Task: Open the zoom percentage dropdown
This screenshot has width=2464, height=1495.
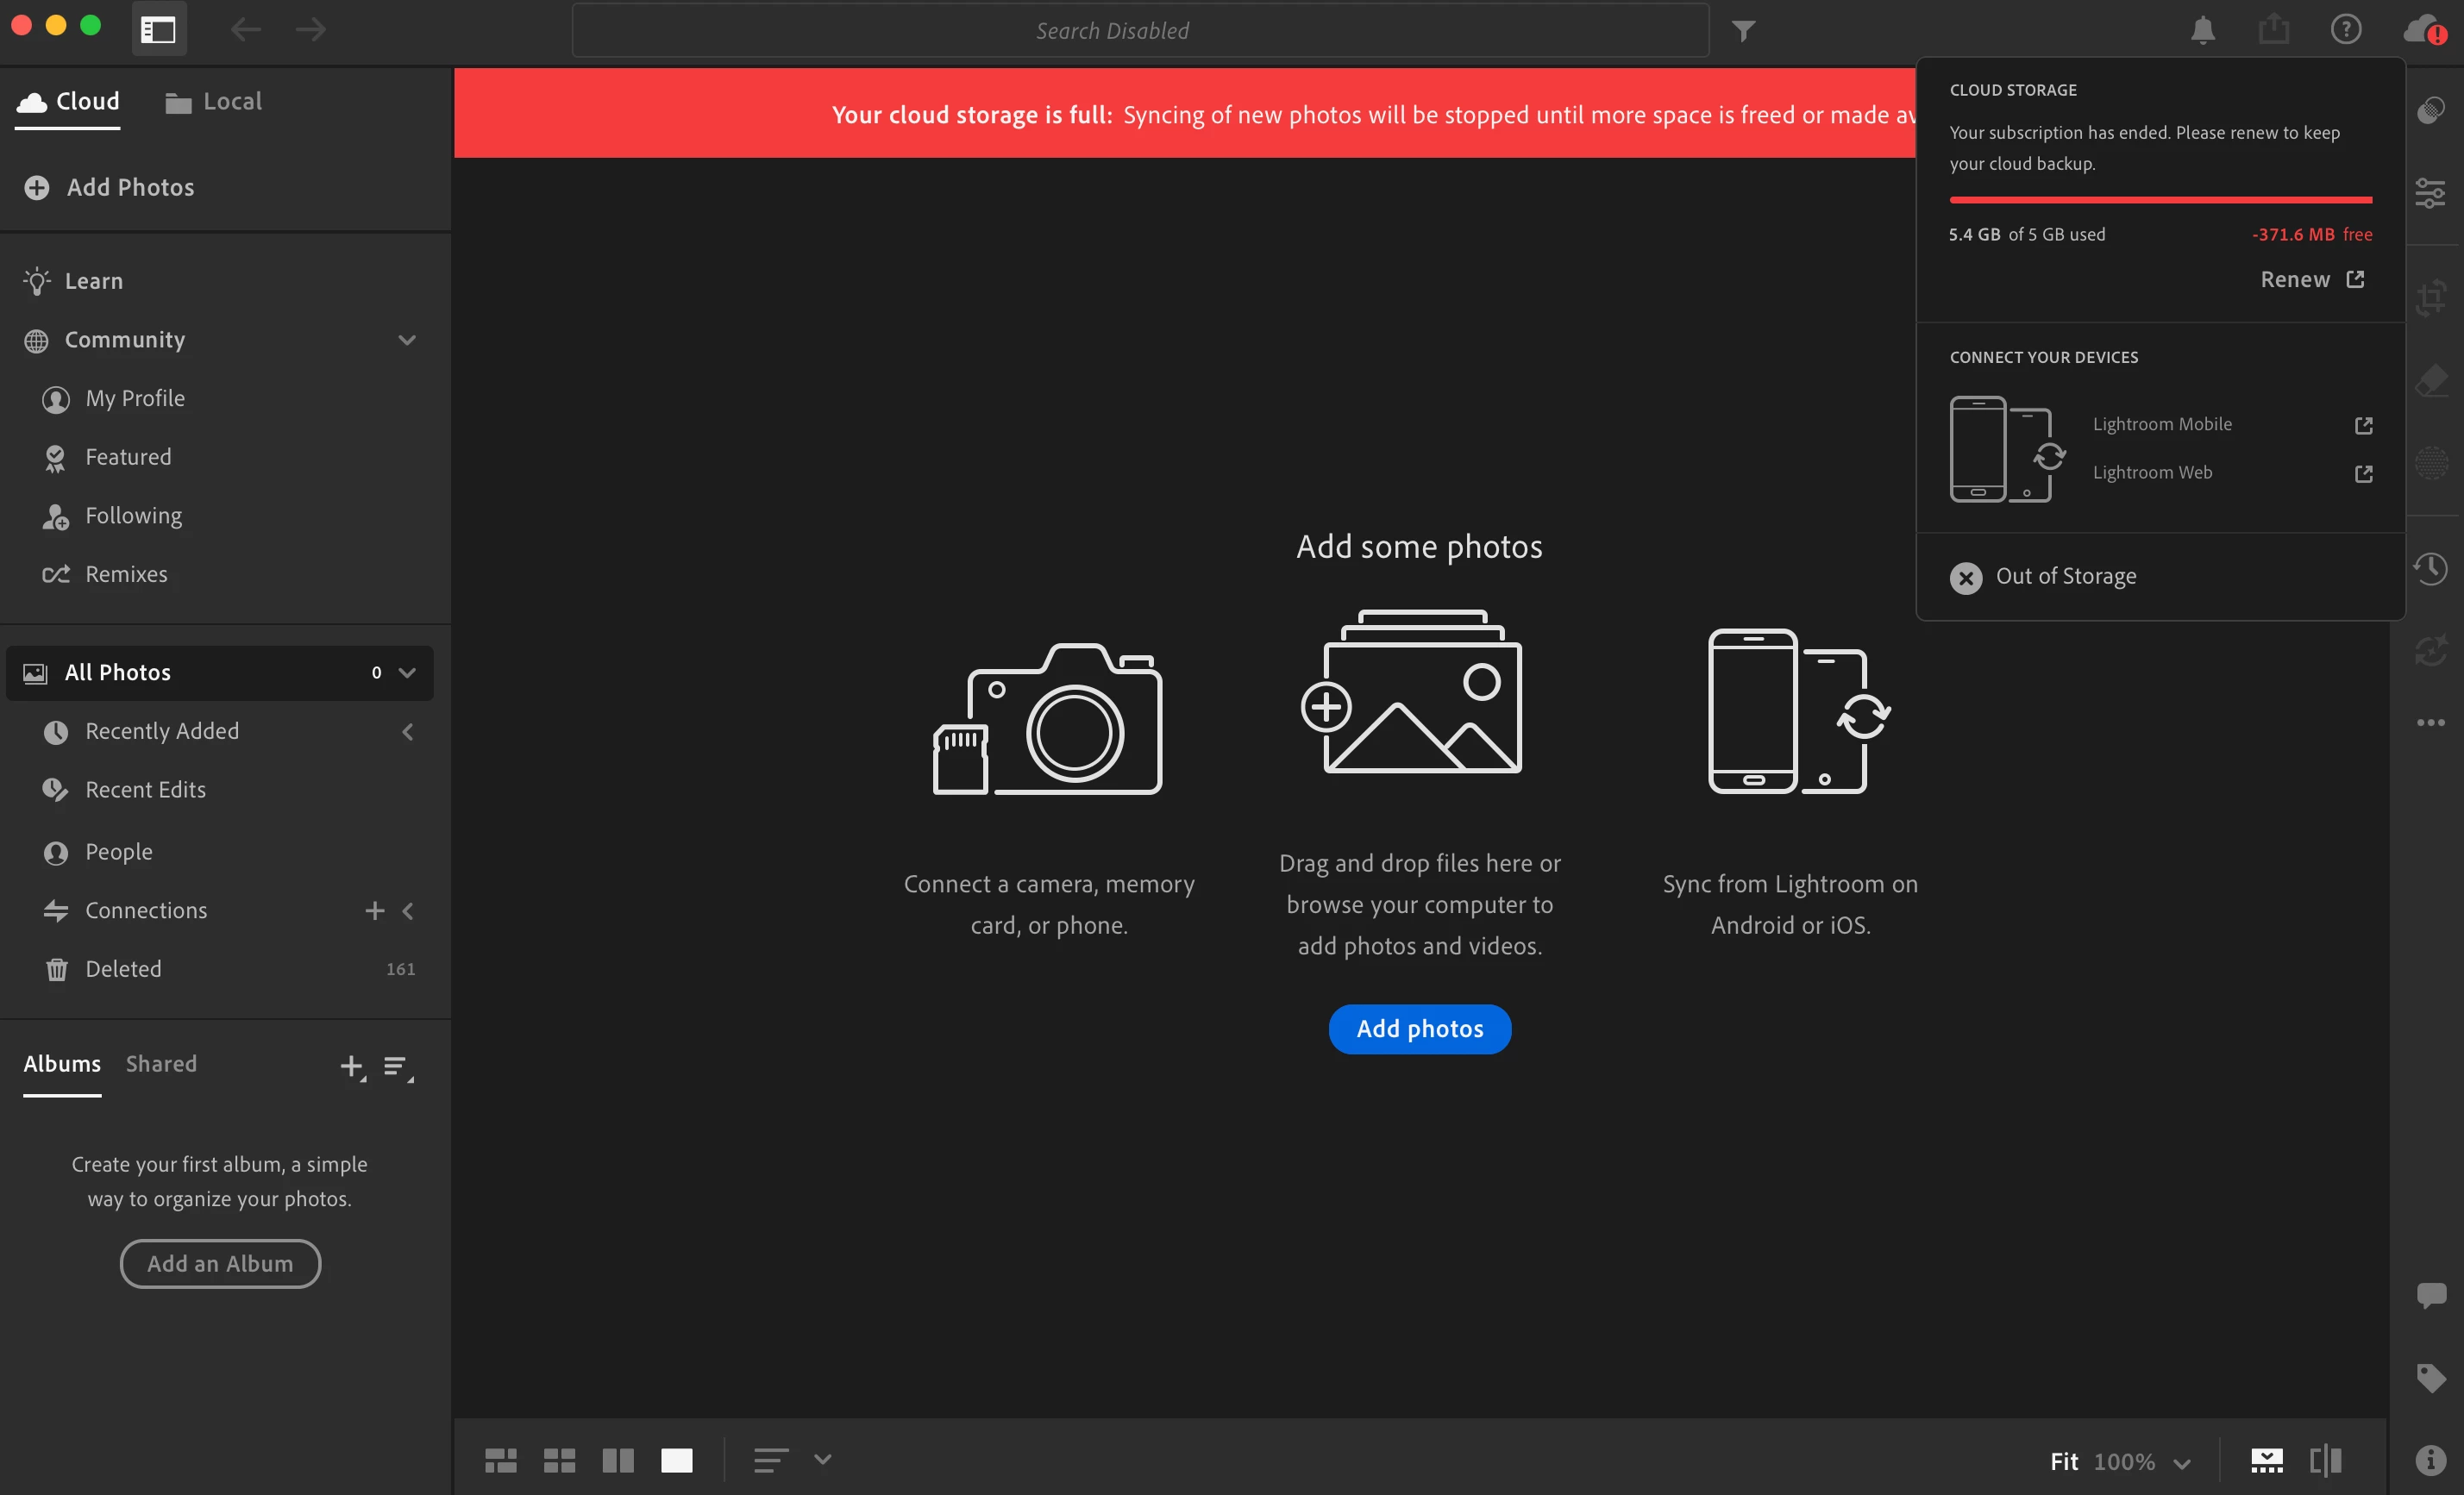Action: coord(2182,1463)
